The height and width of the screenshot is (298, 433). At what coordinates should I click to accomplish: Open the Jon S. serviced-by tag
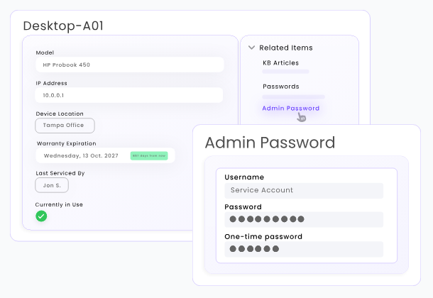52,185
